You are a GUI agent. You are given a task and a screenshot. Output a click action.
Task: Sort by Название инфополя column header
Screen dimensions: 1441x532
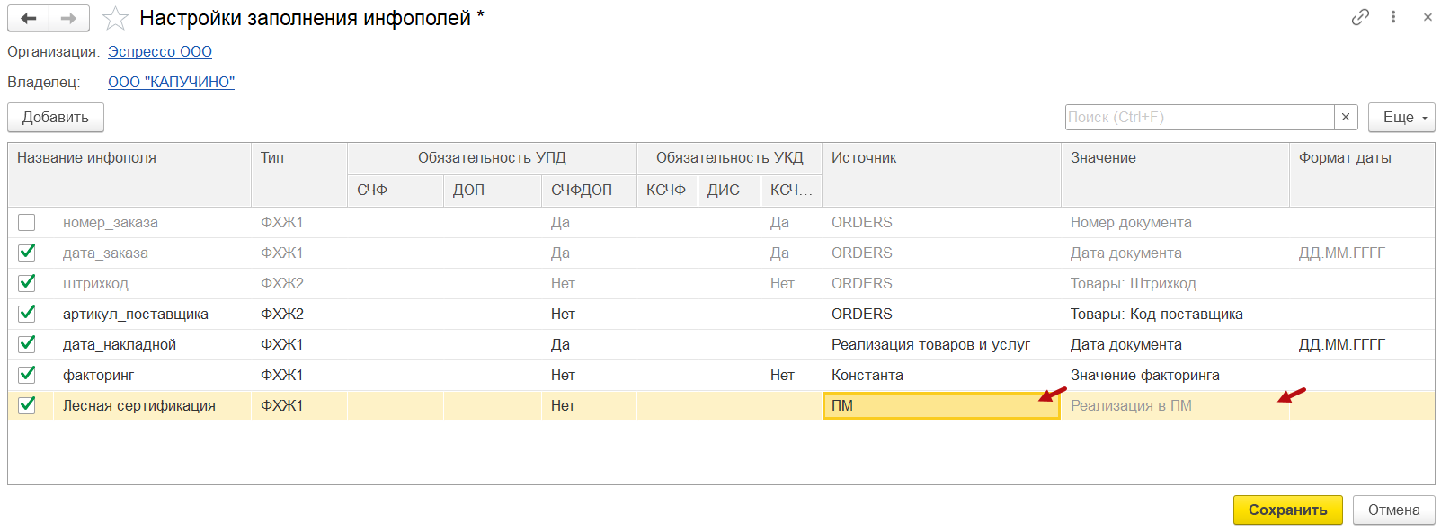click(129, 174)
